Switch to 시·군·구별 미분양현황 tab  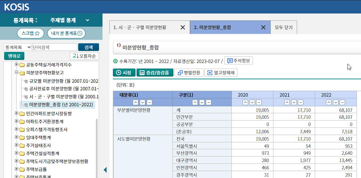tap(140, 27)
